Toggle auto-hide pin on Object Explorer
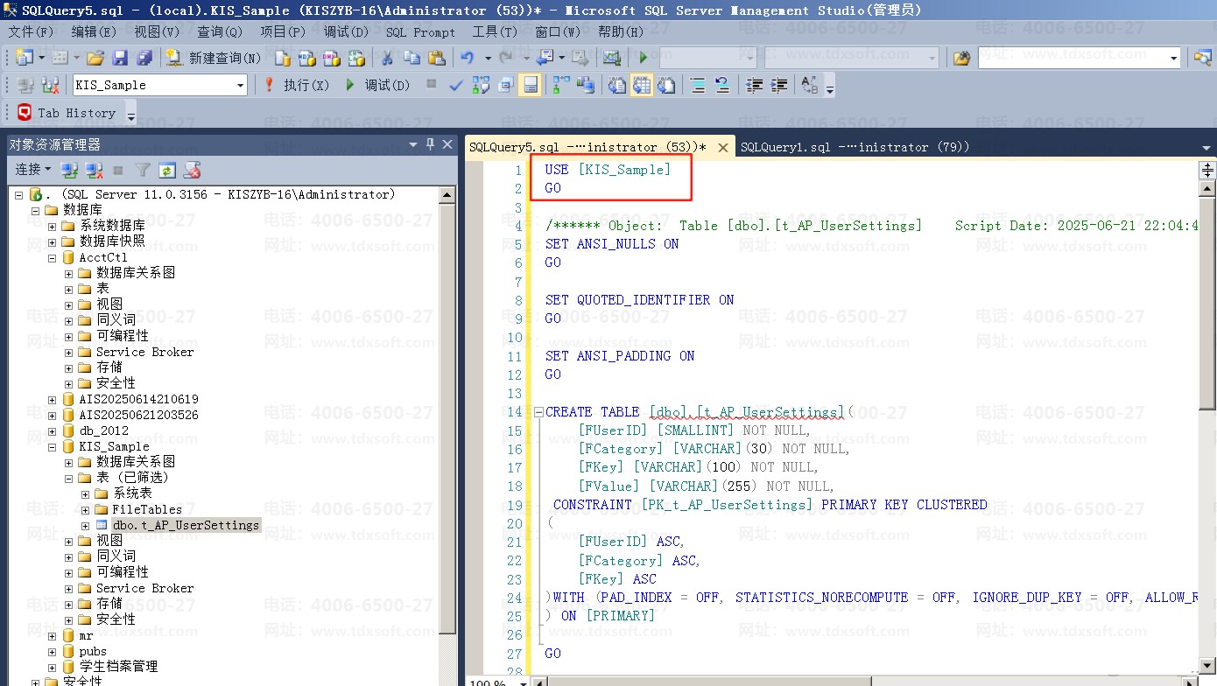 pos(430,144)
